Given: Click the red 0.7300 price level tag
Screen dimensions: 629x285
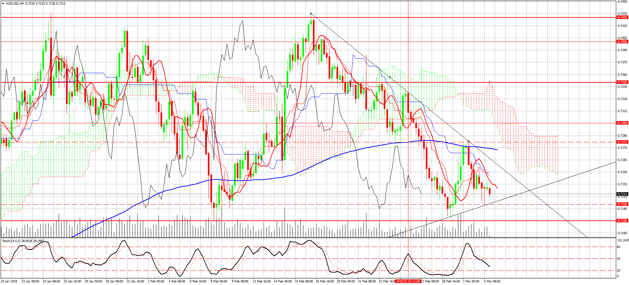Looking at the screenshot, I should (622, 123).
